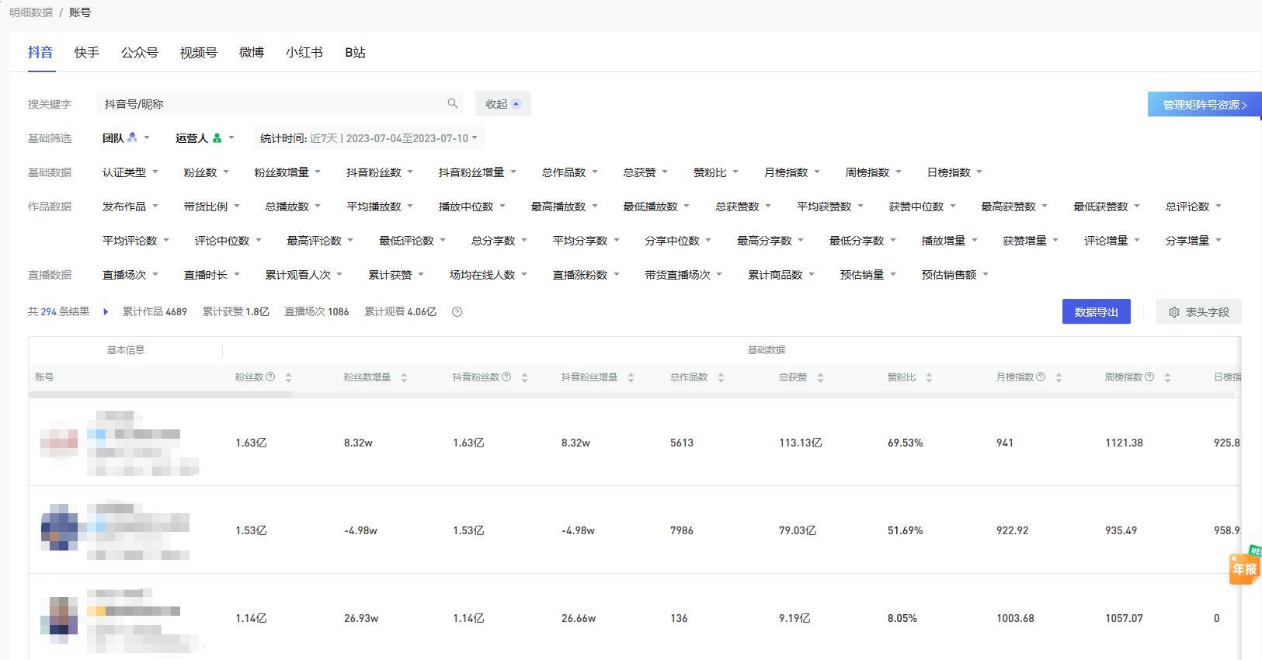Switch to the 快手 tab

coord(87,52)
